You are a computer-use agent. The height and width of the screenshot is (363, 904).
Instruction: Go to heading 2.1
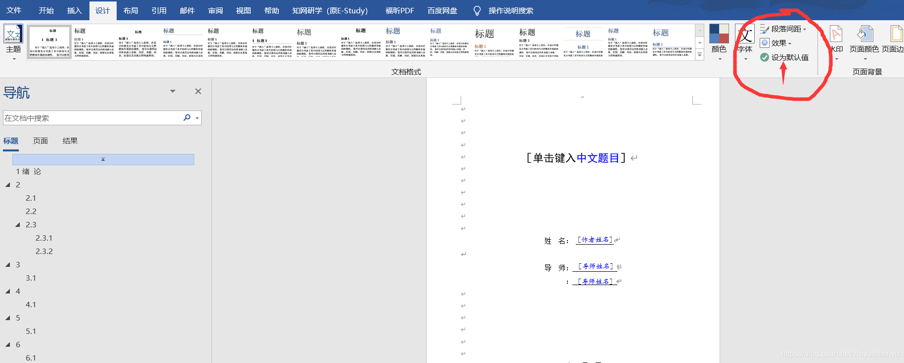click(31, 198)
